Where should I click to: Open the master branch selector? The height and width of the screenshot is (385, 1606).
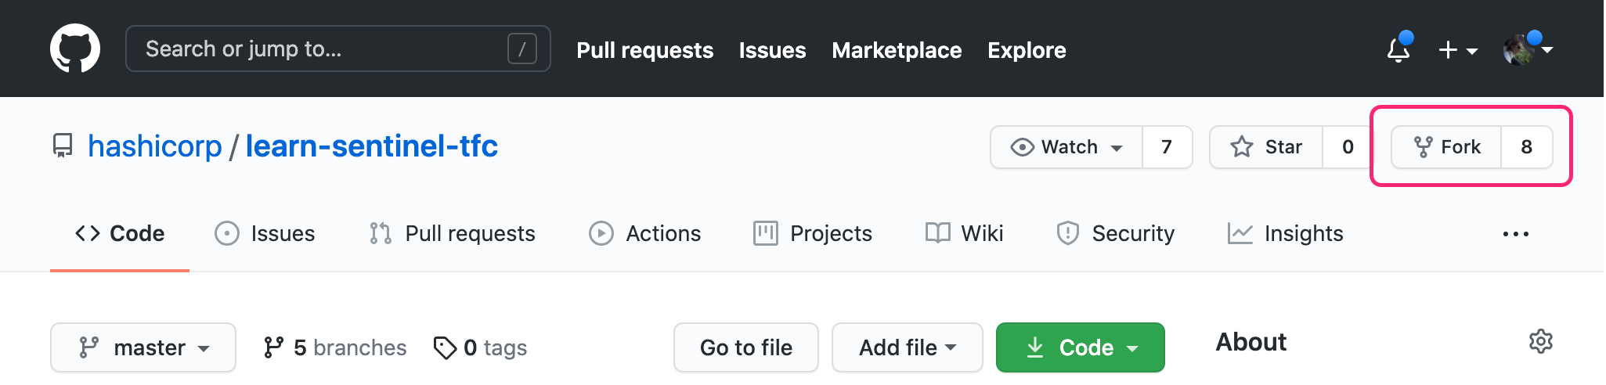click(x=143, y=347)
